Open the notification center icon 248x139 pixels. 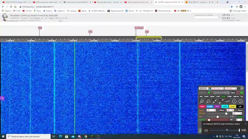[244, 136]
